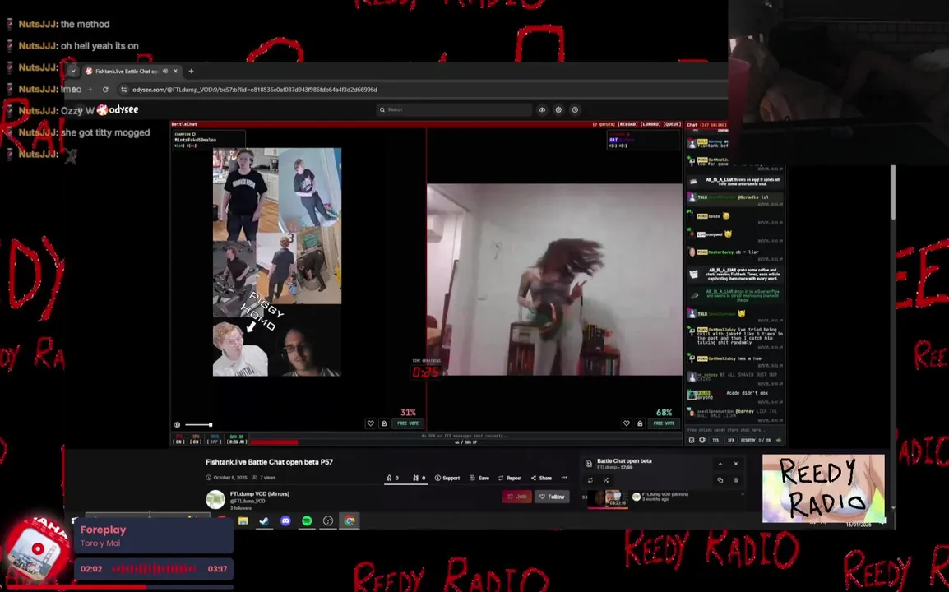Click the RELOAD button in BattleChat header
This screenshot has width=949, height=592.
coord(627,124)
